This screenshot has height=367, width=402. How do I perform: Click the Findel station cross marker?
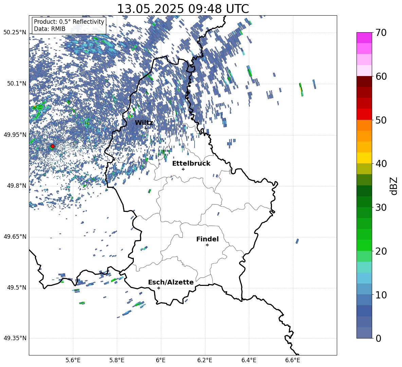(x=207, y=245)
